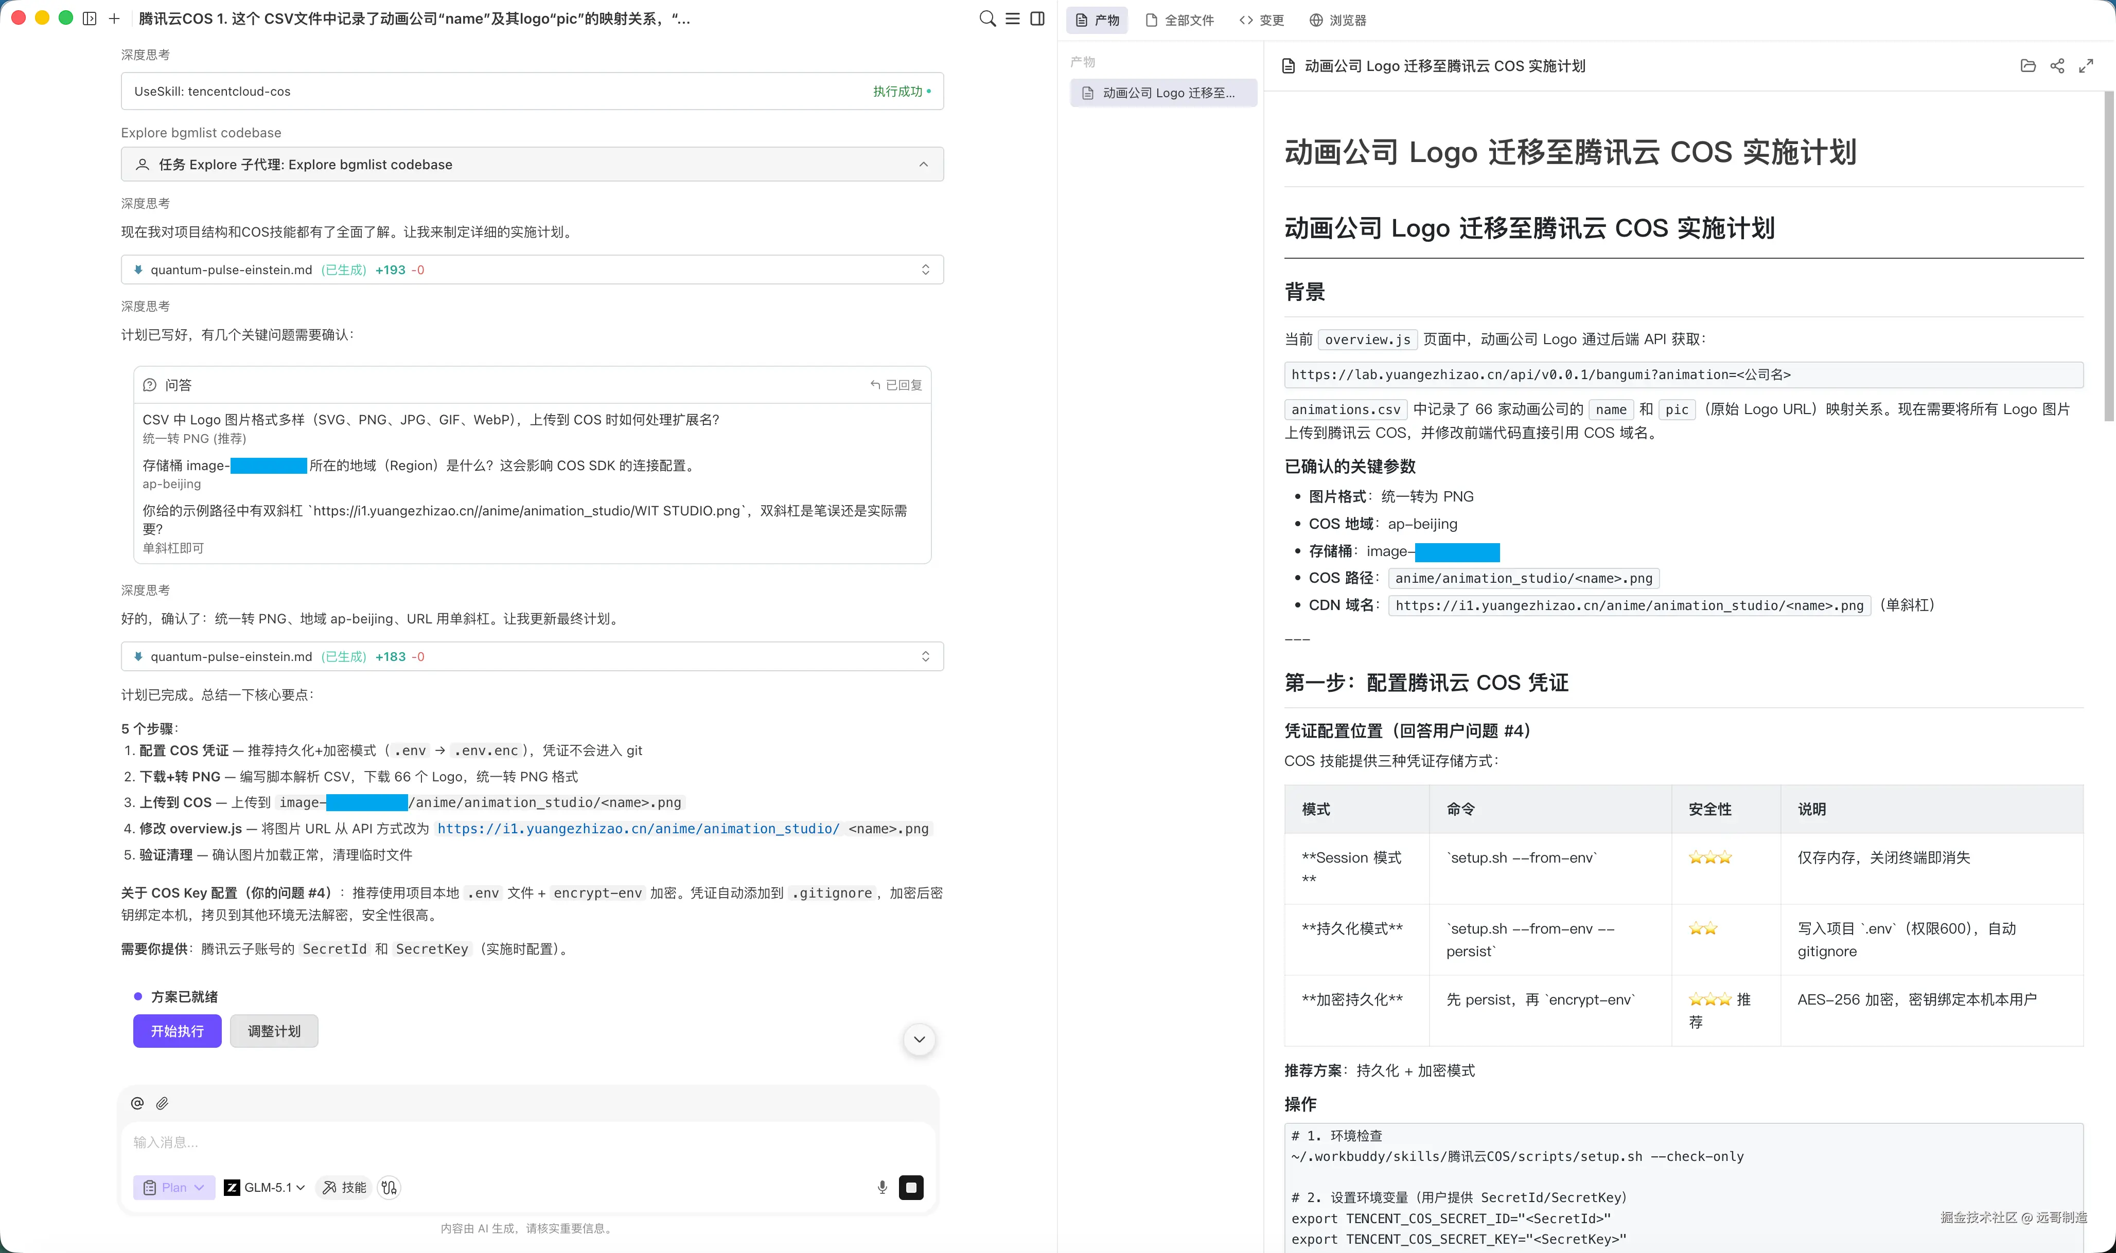Start a new chat with plus icon
The height and width of the screenshot is (1253, 2116).
tap(114, 19)
